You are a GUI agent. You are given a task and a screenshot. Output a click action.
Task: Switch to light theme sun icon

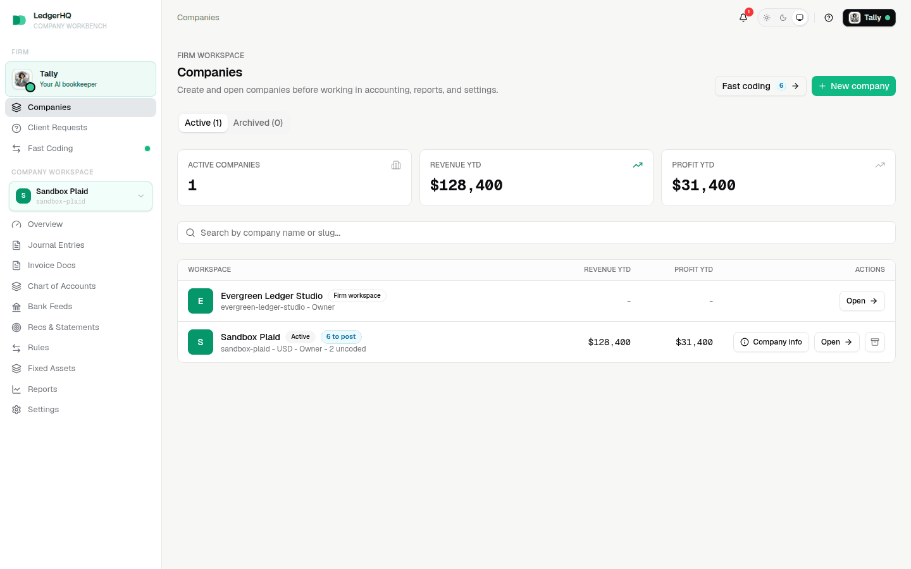click(x=767, y=18)
